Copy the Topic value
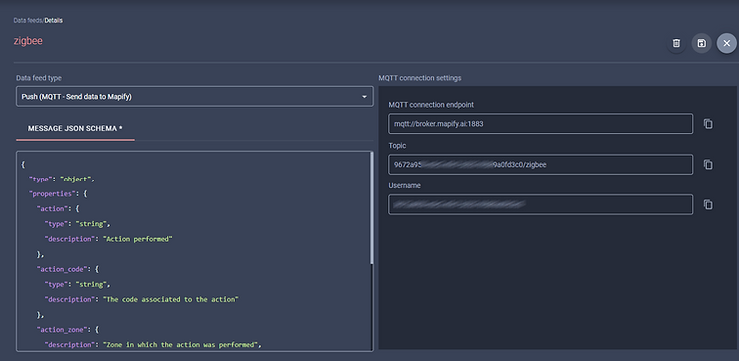 pos(708,165)
